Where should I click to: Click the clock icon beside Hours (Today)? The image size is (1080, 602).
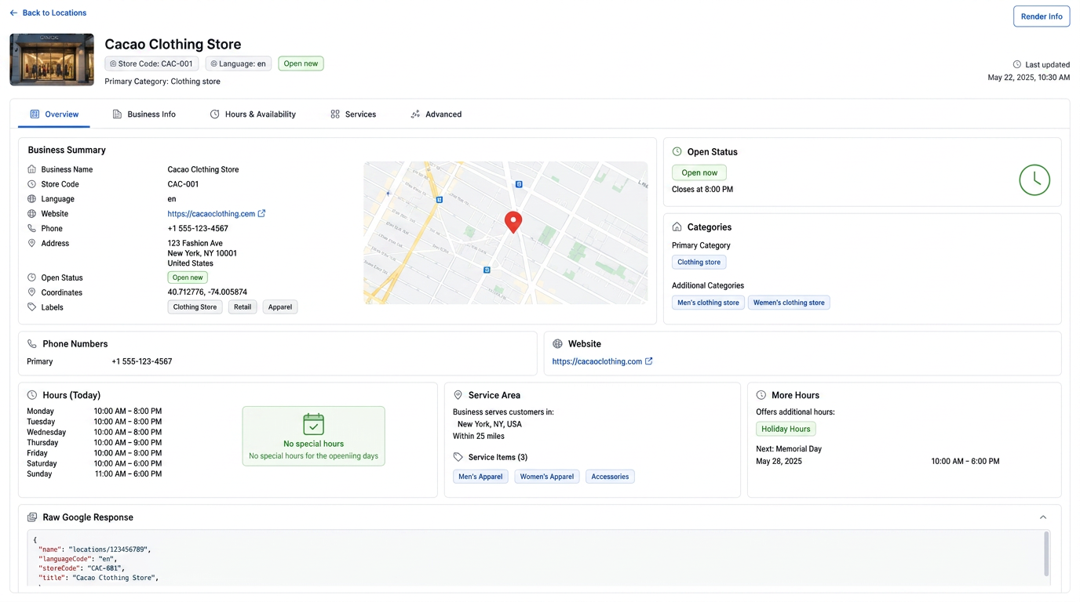(31, 395)
